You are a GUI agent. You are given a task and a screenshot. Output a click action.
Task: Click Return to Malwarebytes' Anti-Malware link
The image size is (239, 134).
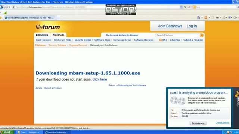click(127, 85)
